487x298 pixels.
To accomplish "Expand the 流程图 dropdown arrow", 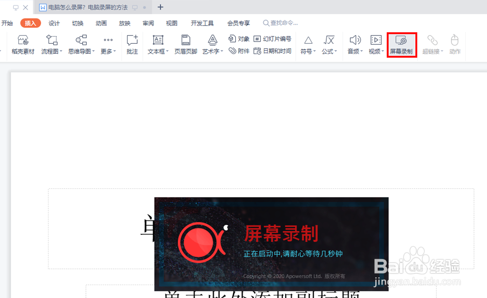I will click(x=61, y=51).
